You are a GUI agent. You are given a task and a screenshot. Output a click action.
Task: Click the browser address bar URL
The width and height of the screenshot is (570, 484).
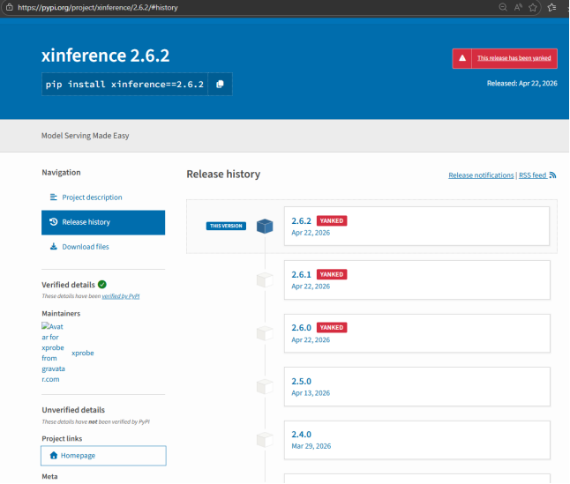[98, 8]
